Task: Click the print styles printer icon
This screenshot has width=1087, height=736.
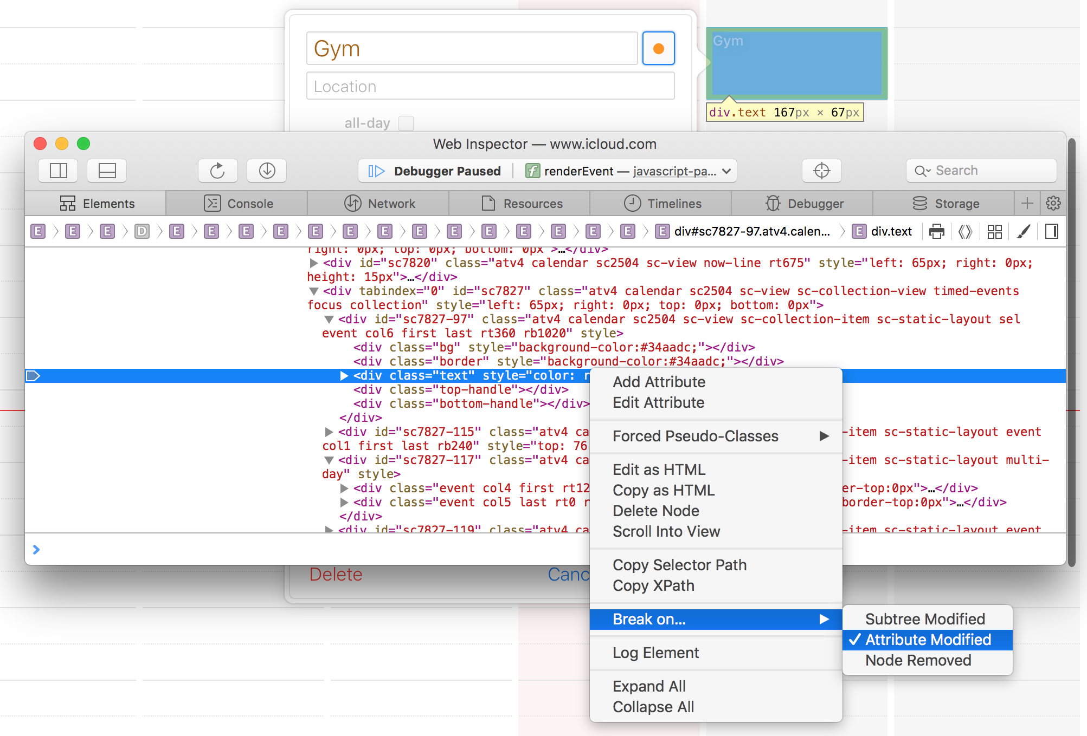Action: tap(936, 232)
